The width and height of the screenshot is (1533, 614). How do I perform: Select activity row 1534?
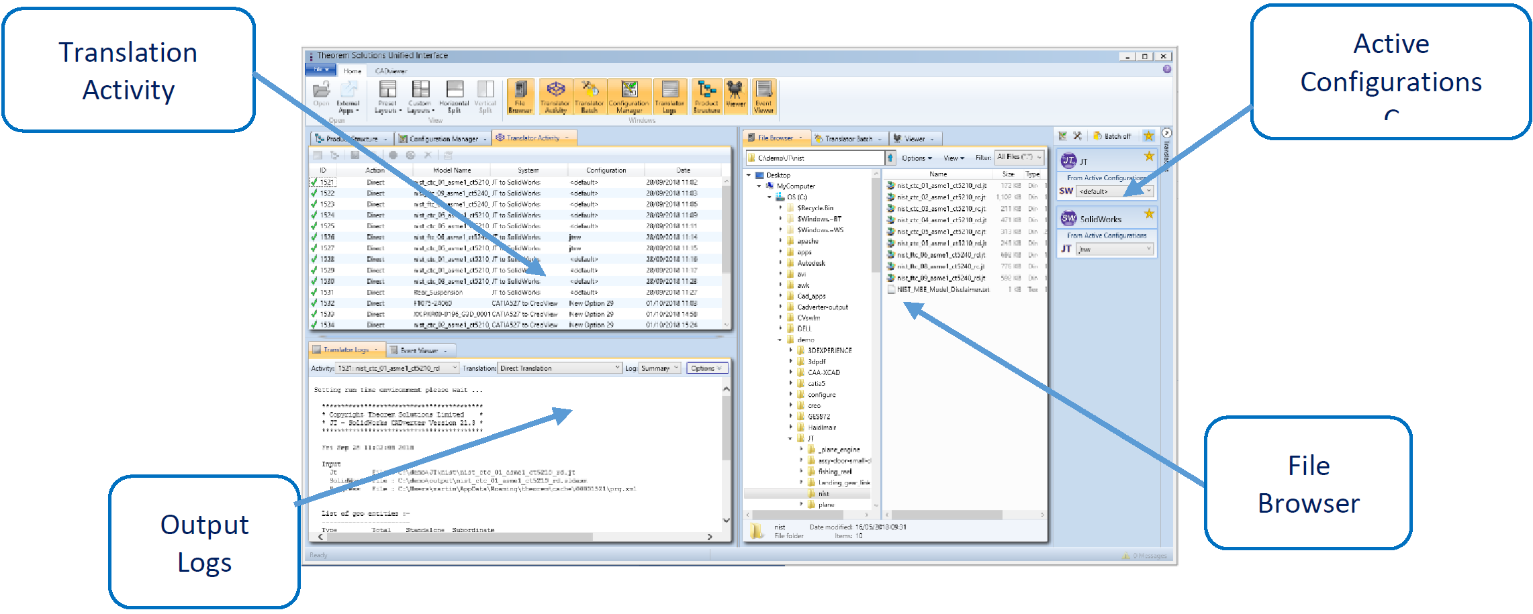[x=516, y=325]
